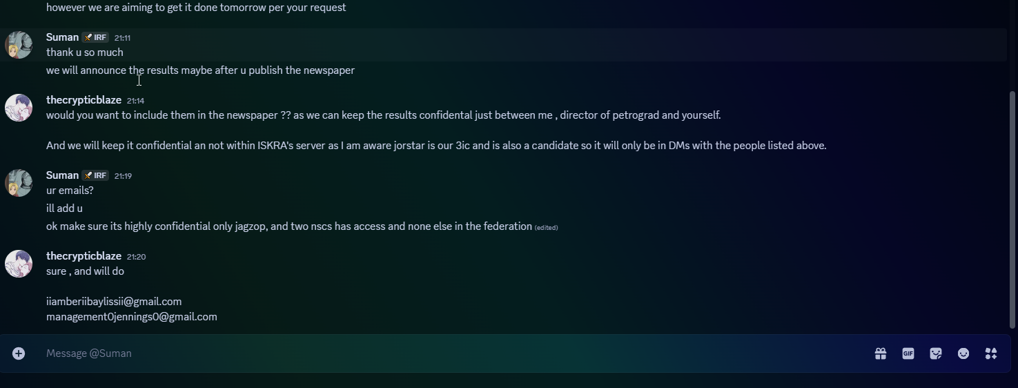The height and width of the screenshot is (388, 1018).
Task: Click the IRF tag beside Suman at 21:19
Action: pos(95,175)
